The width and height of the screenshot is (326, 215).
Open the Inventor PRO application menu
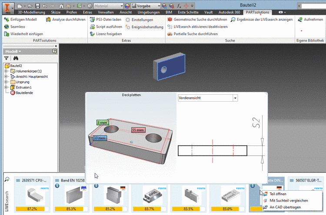8,8
